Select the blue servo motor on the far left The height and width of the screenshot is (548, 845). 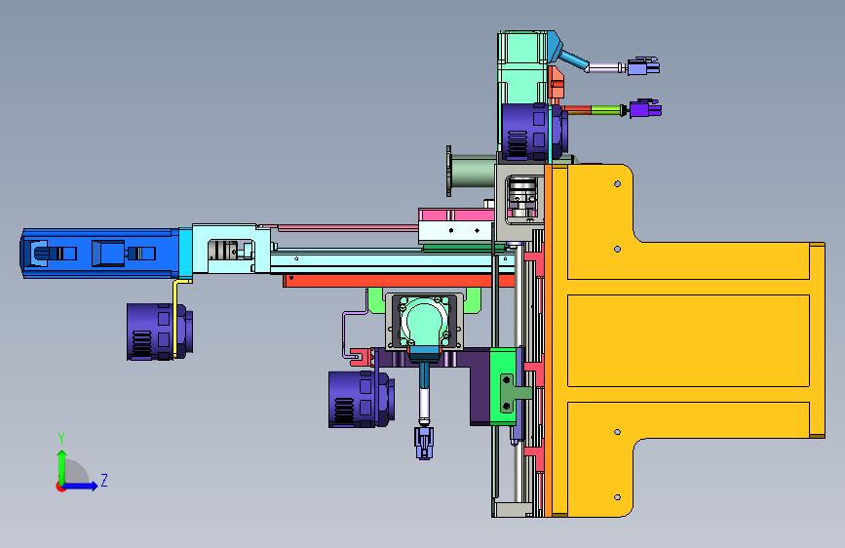(x=99, y=254)
